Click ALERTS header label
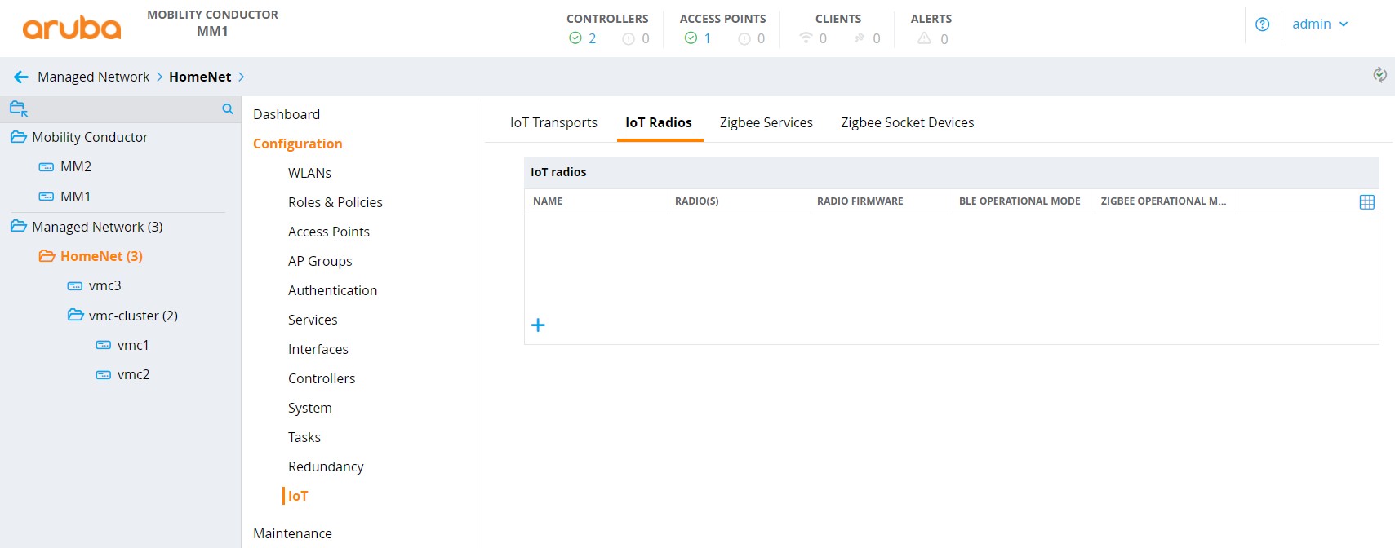Viewport: 1395px width, 548px height. 931,19
